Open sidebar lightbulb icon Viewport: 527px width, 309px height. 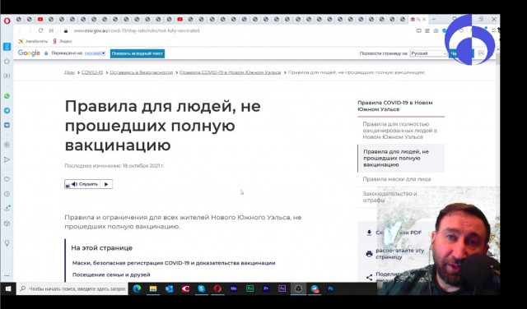[7, 243]
